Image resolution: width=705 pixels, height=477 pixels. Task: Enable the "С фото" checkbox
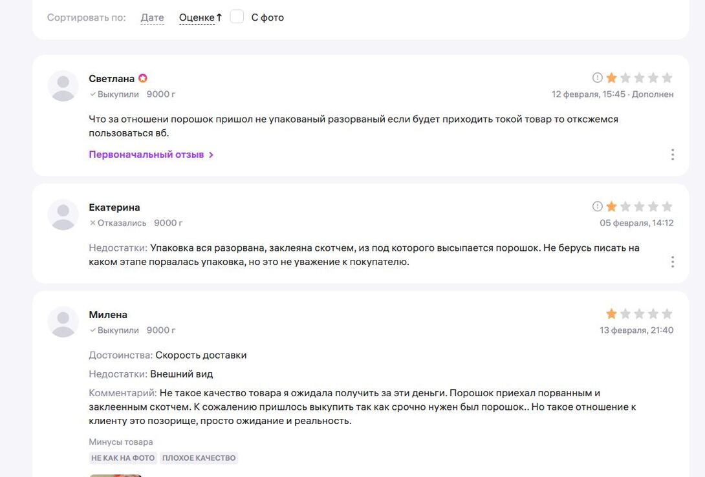click(237, 17)
